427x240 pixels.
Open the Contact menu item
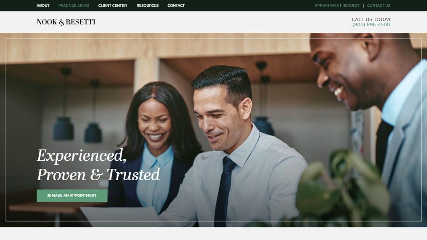pos(176,5)
